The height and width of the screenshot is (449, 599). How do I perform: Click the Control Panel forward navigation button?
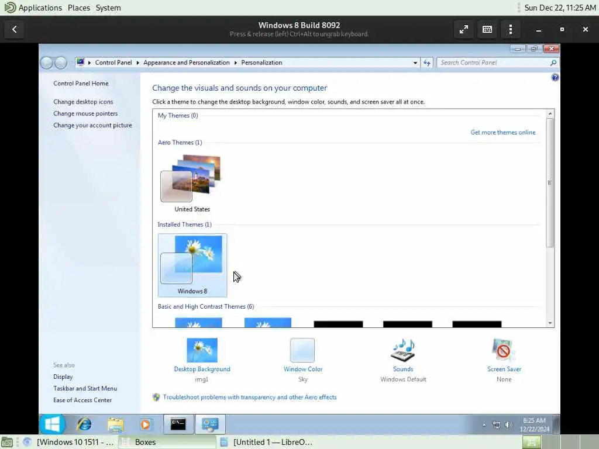coord(61,63)
